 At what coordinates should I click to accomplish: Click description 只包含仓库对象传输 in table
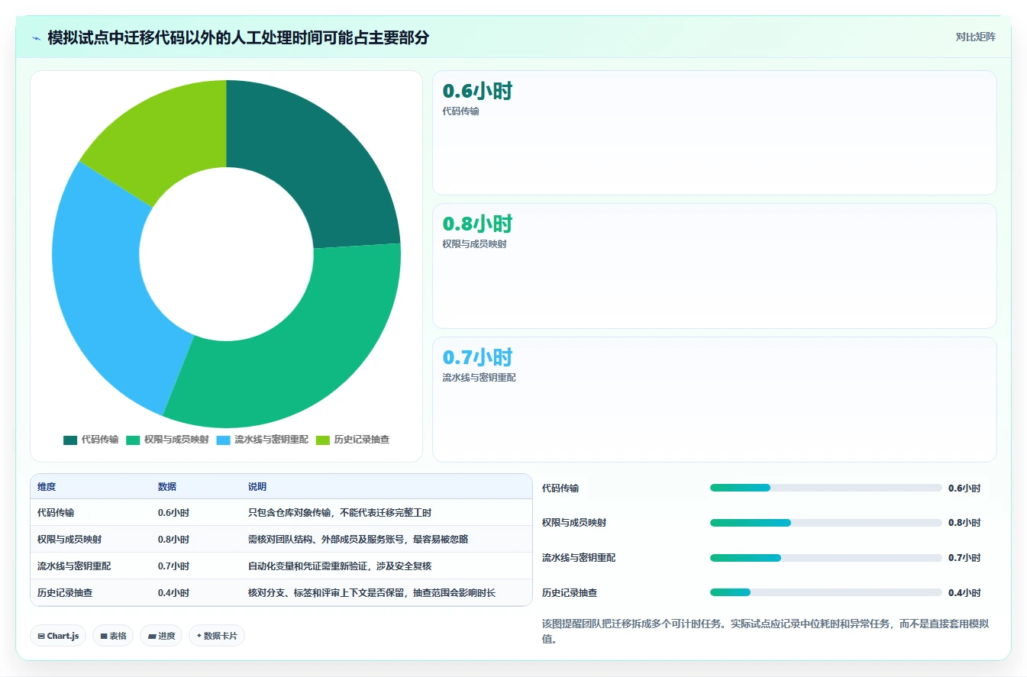340,513
